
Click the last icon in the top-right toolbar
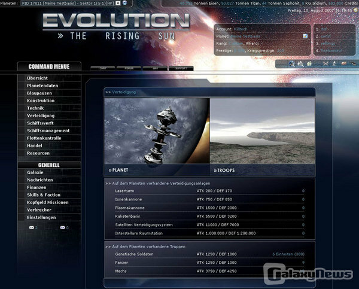pyautogui.click(x=353, y=63)
